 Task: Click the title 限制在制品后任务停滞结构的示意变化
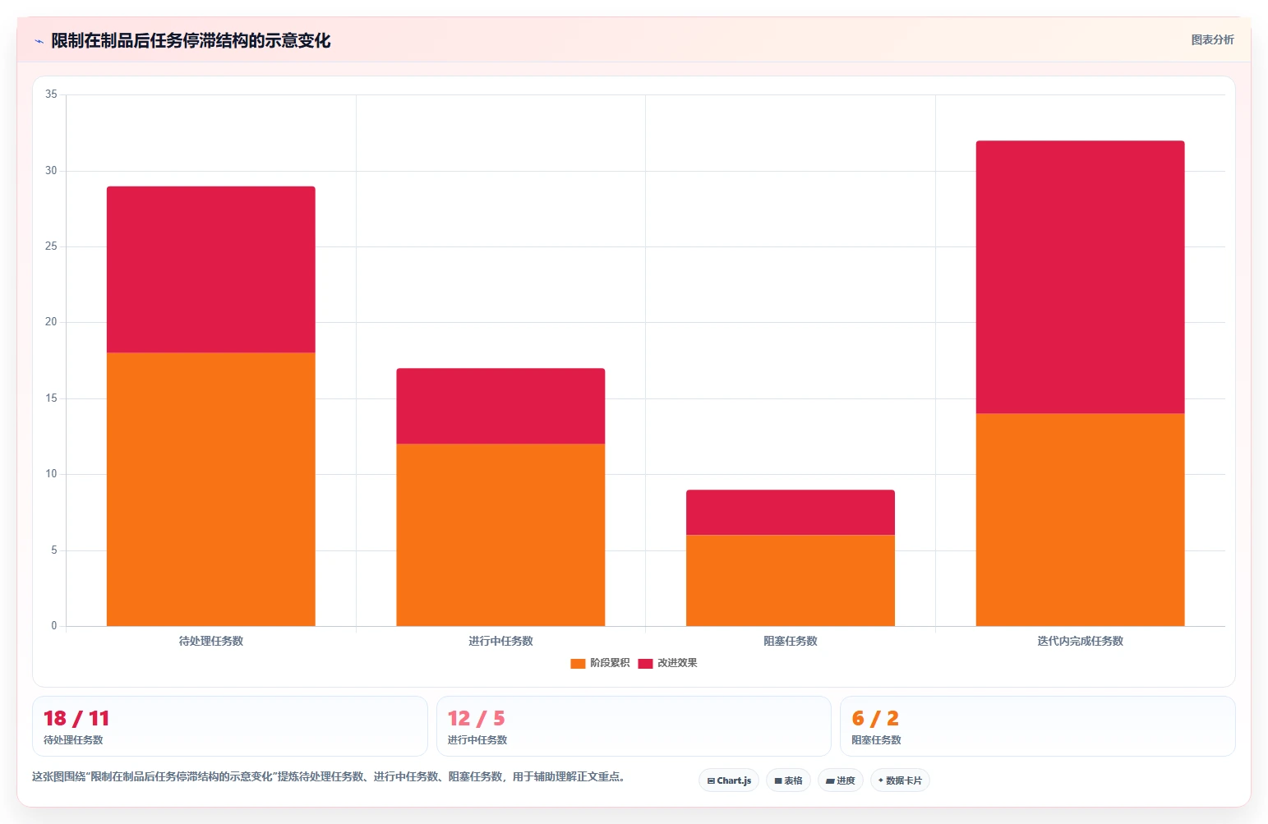point(191,40)
